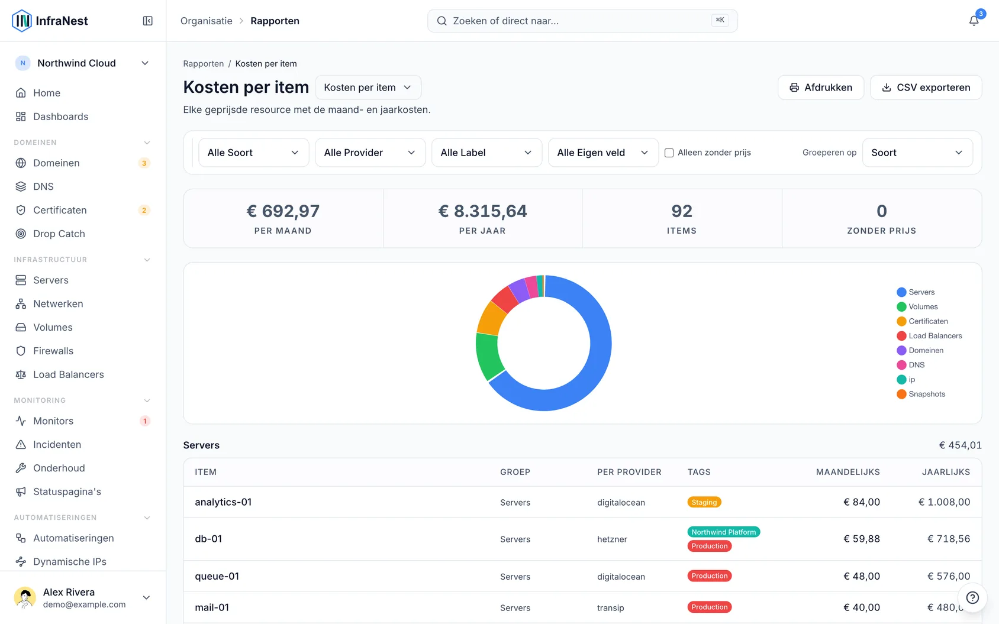Open DNS layers item
The height and width of the screenshot is (624, 999).
coord(83,186)
